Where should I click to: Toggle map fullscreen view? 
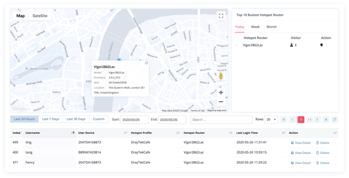(x=221, y=16)
